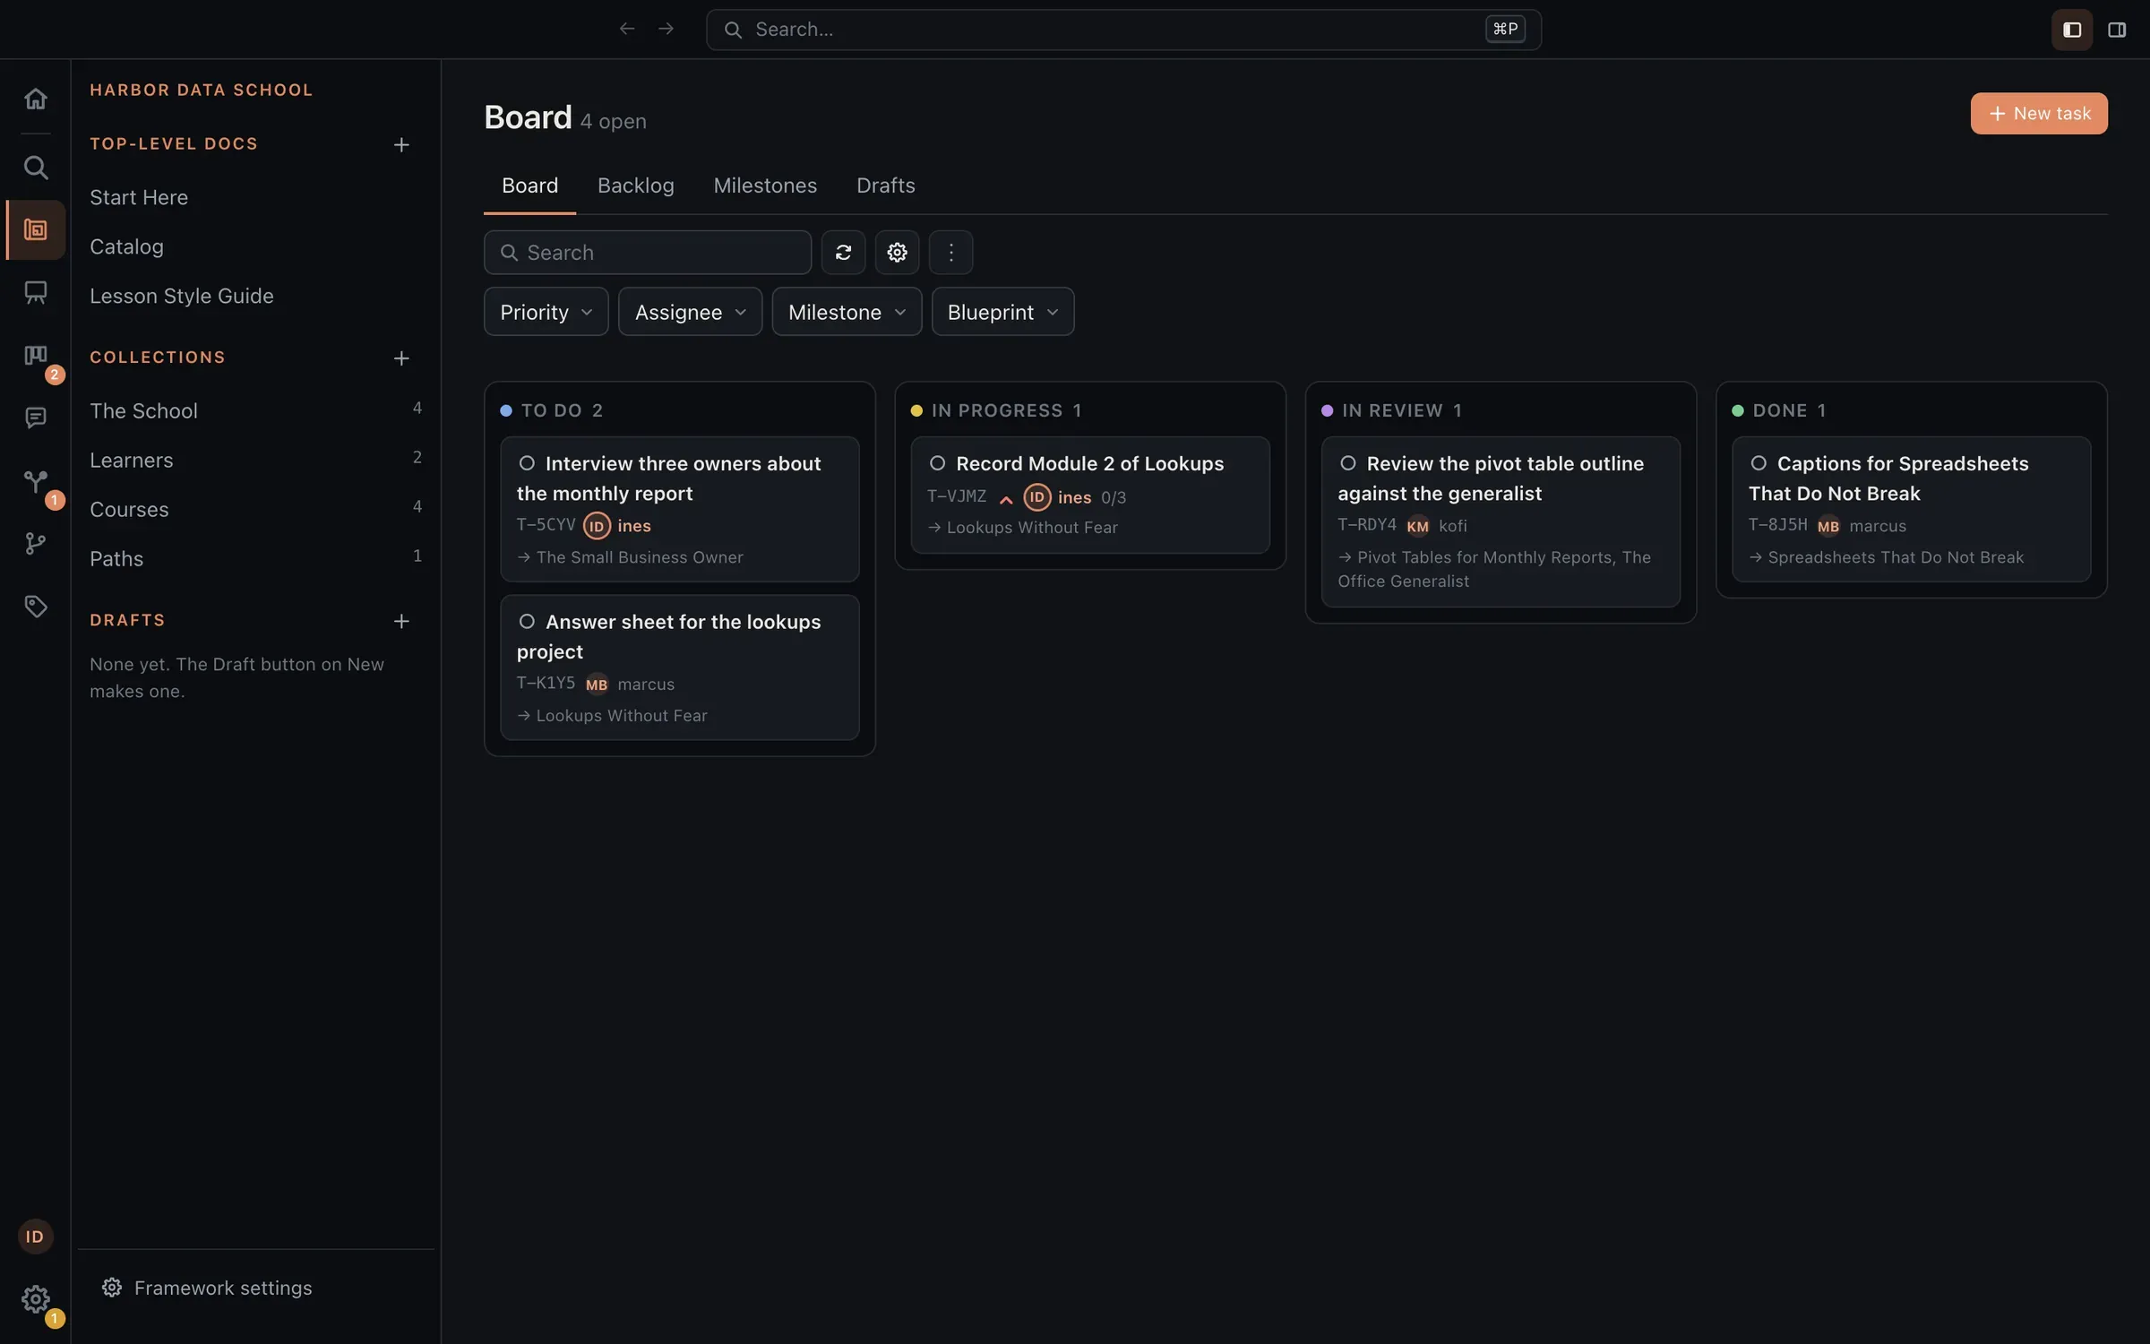Click the sidebar search magnifier icon

pos(35,168)
